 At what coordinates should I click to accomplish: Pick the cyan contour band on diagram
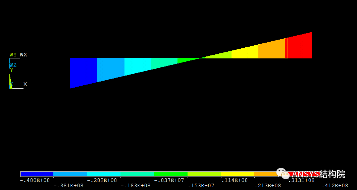tap(137, 65)
